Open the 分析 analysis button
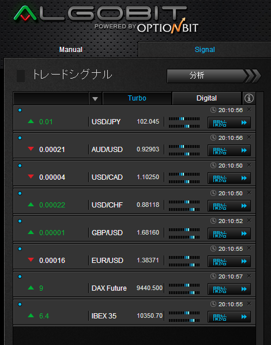The width and height of the screenshot is (271, 345). click(214, 76)
